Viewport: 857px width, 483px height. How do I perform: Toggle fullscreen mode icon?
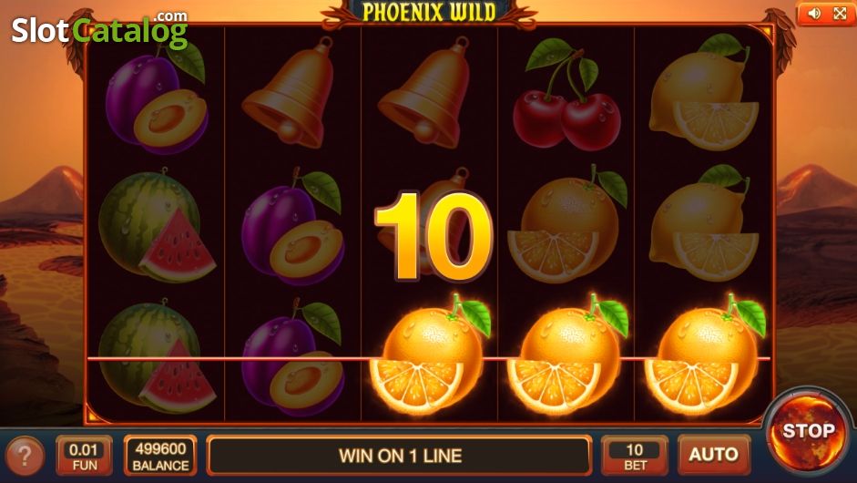coord(840,13)
